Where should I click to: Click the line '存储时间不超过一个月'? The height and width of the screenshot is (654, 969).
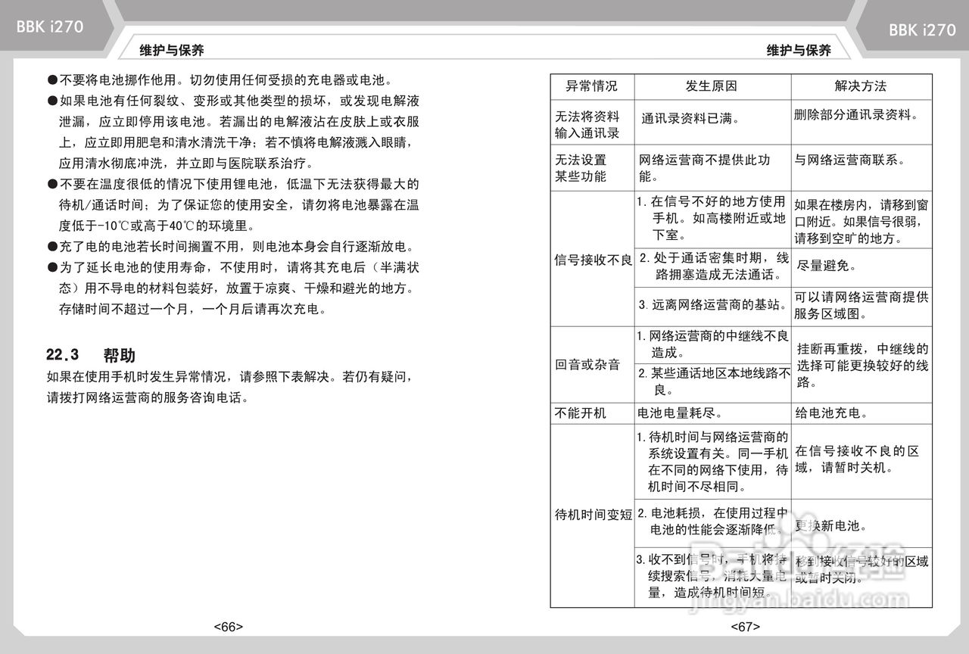pos(193,309)
